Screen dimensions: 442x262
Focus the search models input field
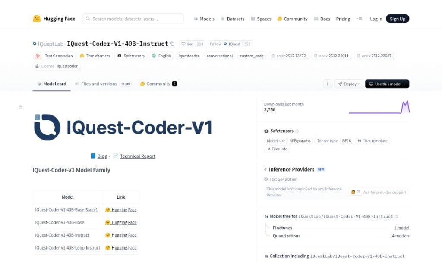tap(133, 19)
